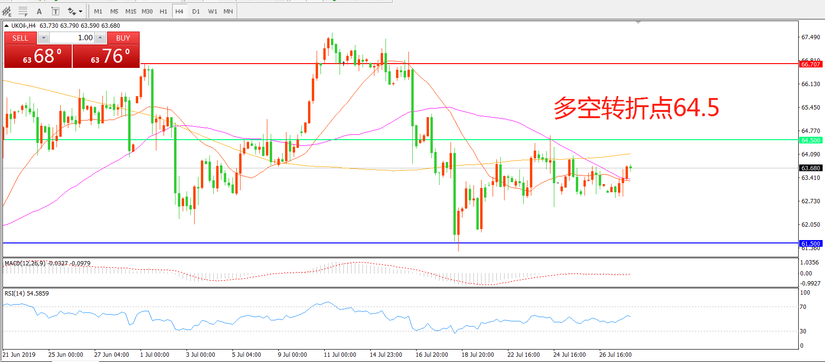Collapse One Click Trading panel triangle
The width and height of the screenshot is (825, 362).
pyautogui.click(x=7, y=26)
